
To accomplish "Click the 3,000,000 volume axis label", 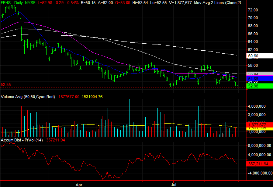I will pos(257,115).
